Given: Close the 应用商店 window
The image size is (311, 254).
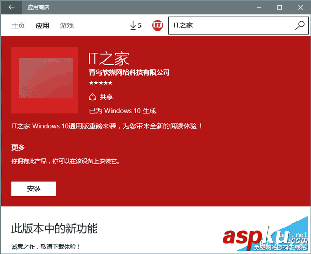Looking at the screenshot, I should (300, 8).
